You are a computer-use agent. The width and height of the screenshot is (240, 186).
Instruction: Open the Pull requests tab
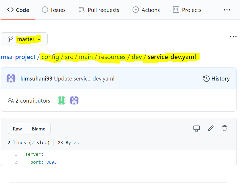point(99,10)
